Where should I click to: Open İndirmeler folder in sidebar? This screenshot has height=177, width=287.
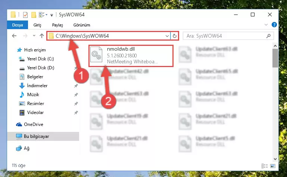(37, 86)
